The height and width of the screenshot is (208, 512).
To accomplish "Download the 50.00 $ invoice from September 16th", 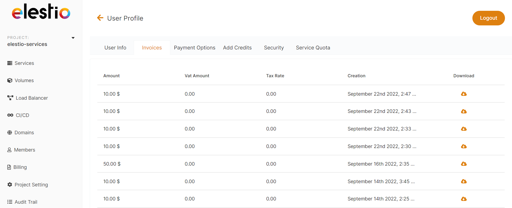I will click(464, 164).
